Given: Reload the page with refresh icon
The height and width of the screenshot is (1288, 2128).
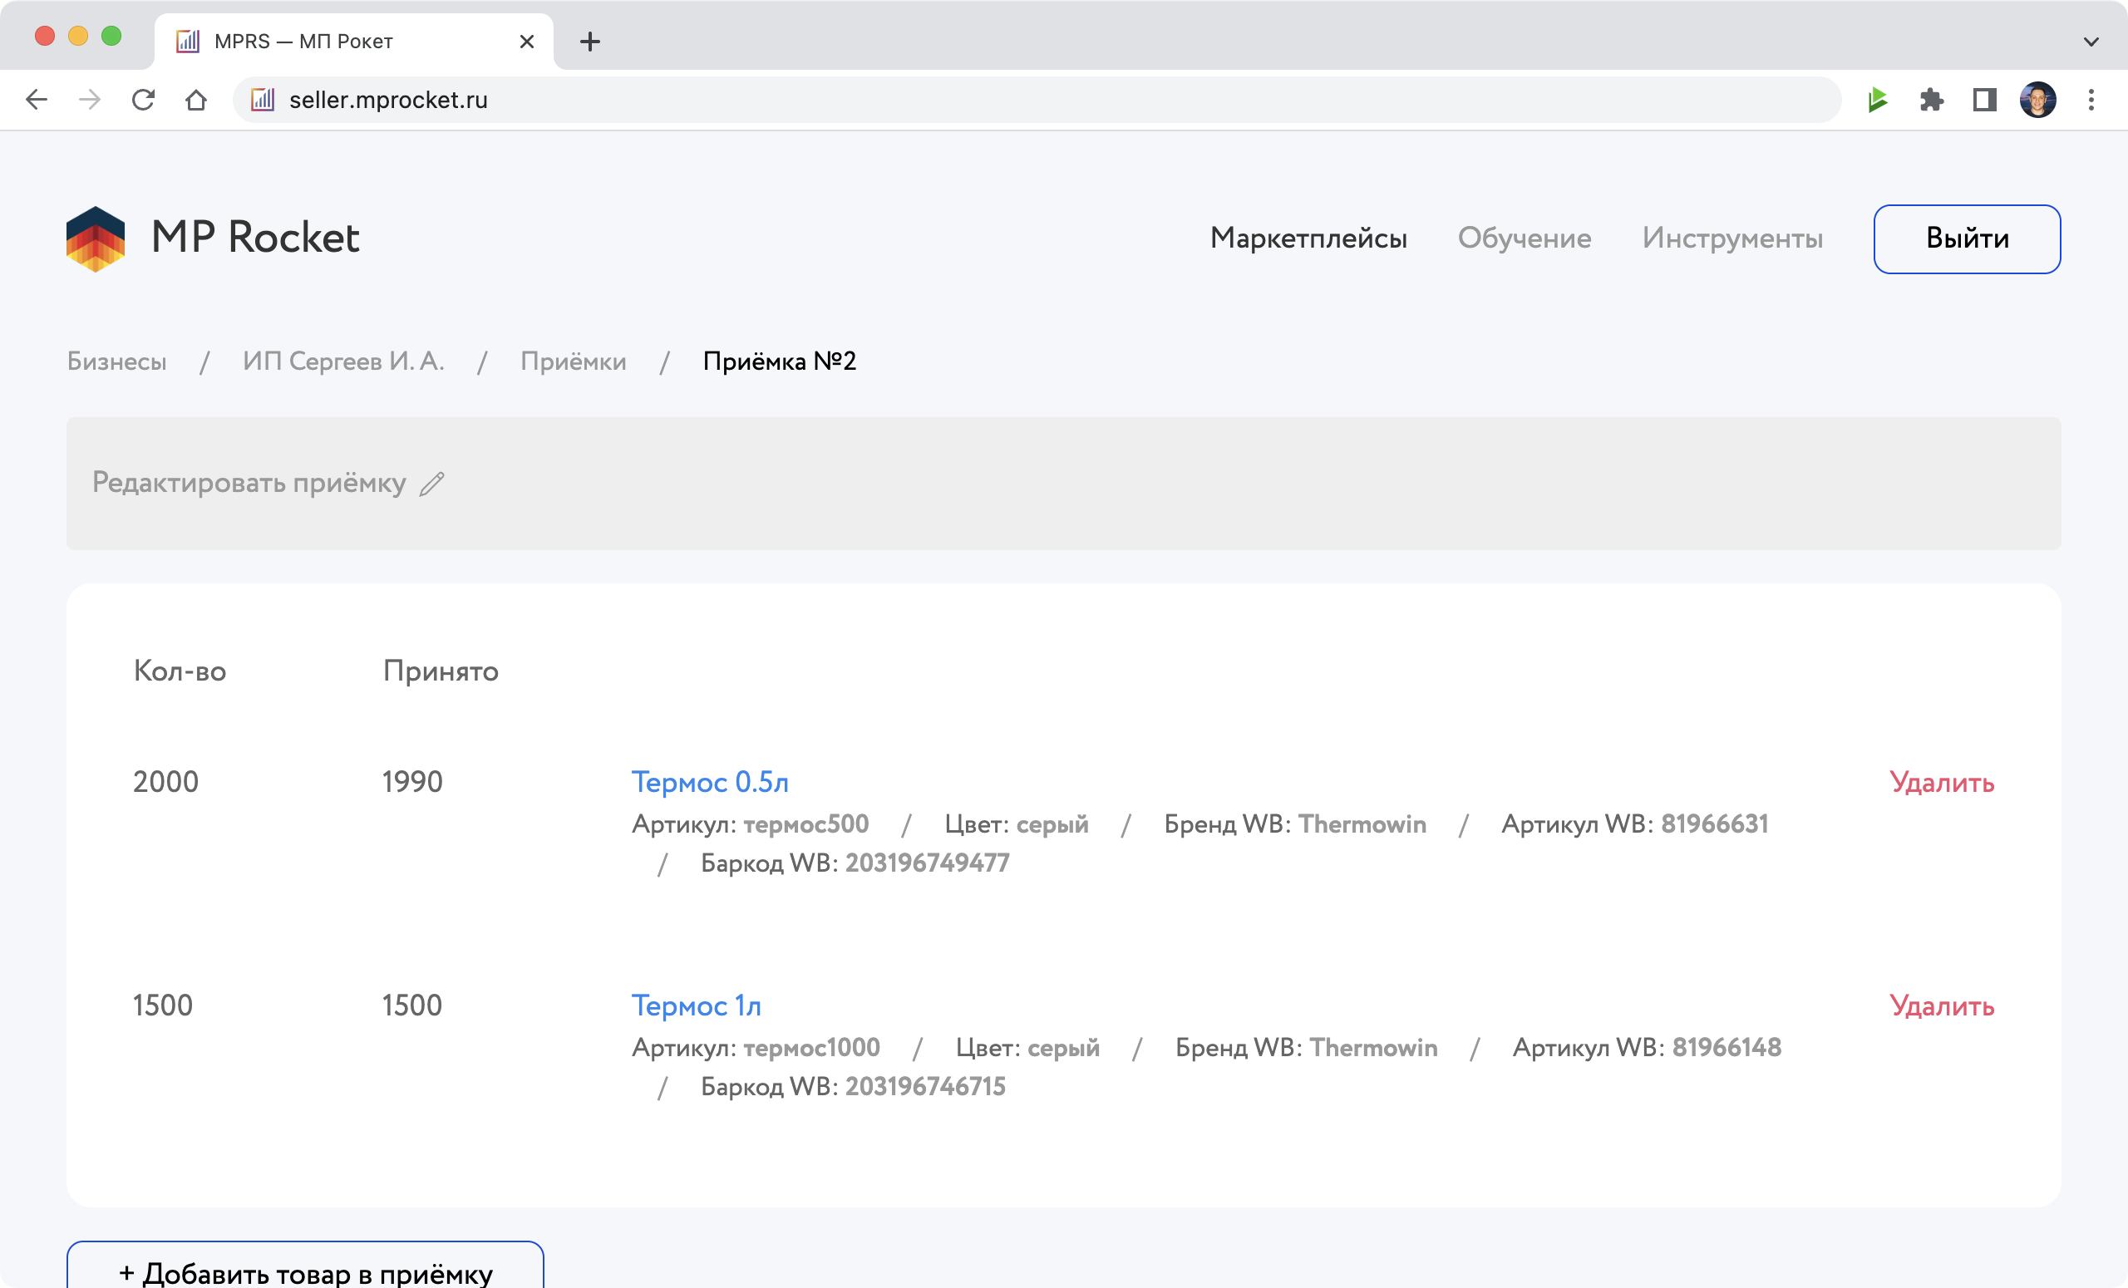Looking at the screenshot, I should tap(143, 101).
